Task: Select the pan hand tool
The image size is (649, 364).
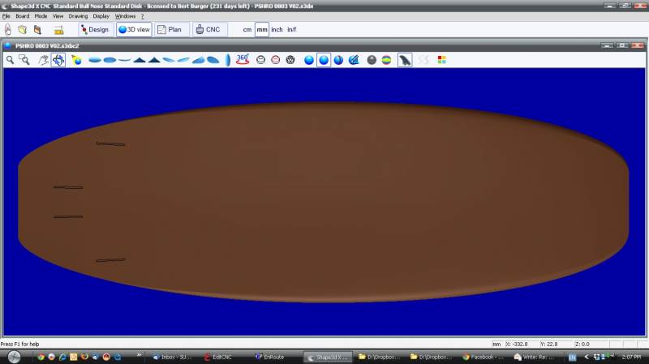Action: [x=43, y=60]
